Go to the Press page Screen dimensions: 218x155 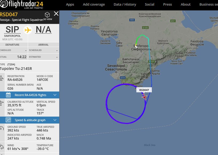(x=168, y=5)
